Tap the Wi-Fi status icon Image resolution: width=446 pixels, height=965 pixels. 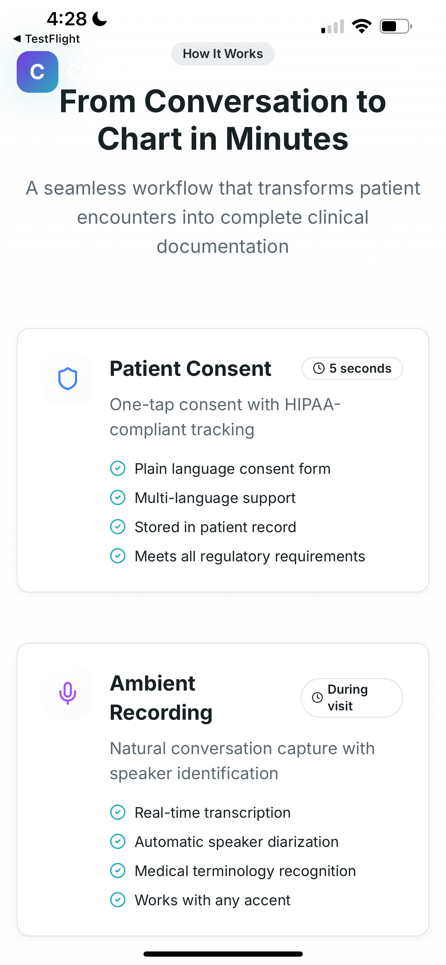tap(361, 26)
